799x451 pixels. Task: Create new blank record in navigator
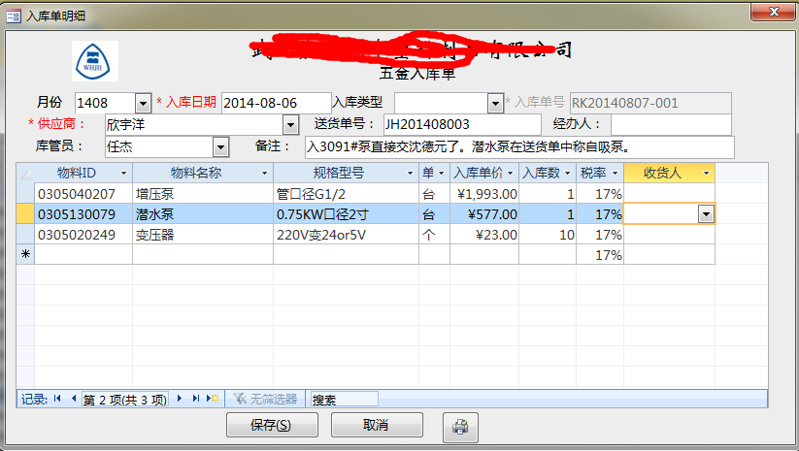click(212, 399)
